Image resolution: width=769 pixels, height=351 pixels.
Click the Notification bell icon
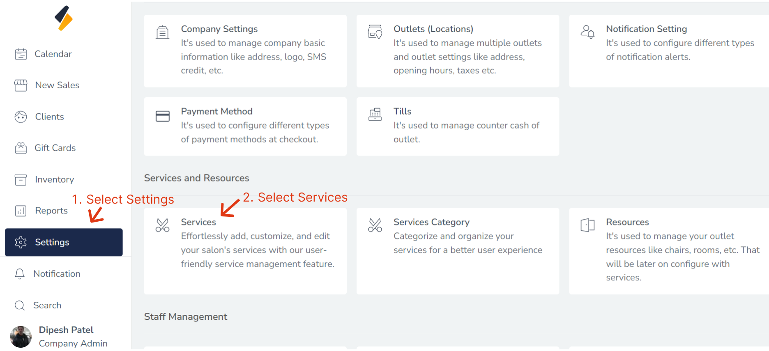(x=20, y=274)
